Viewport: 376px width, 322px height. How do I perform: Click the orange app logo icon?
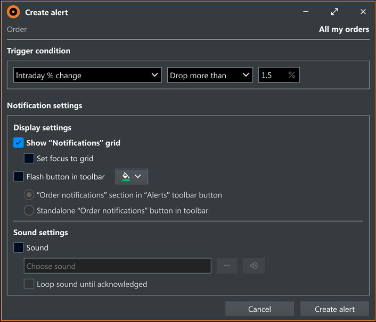coord(13,12)
